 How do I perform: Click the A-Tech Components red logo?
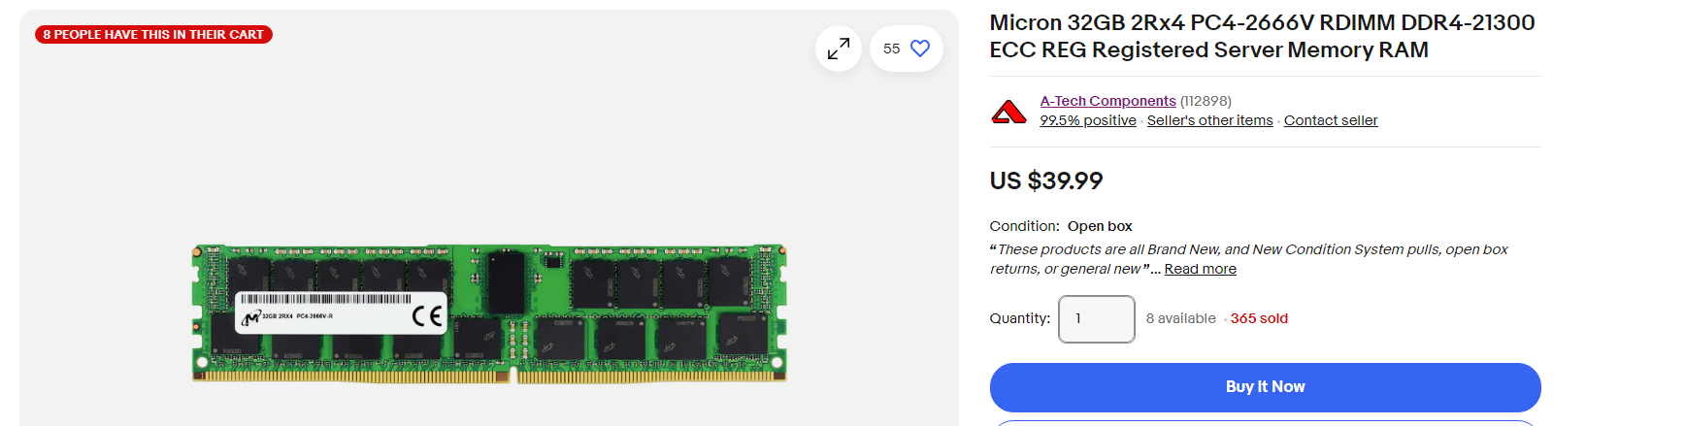tap(1008, 112)
